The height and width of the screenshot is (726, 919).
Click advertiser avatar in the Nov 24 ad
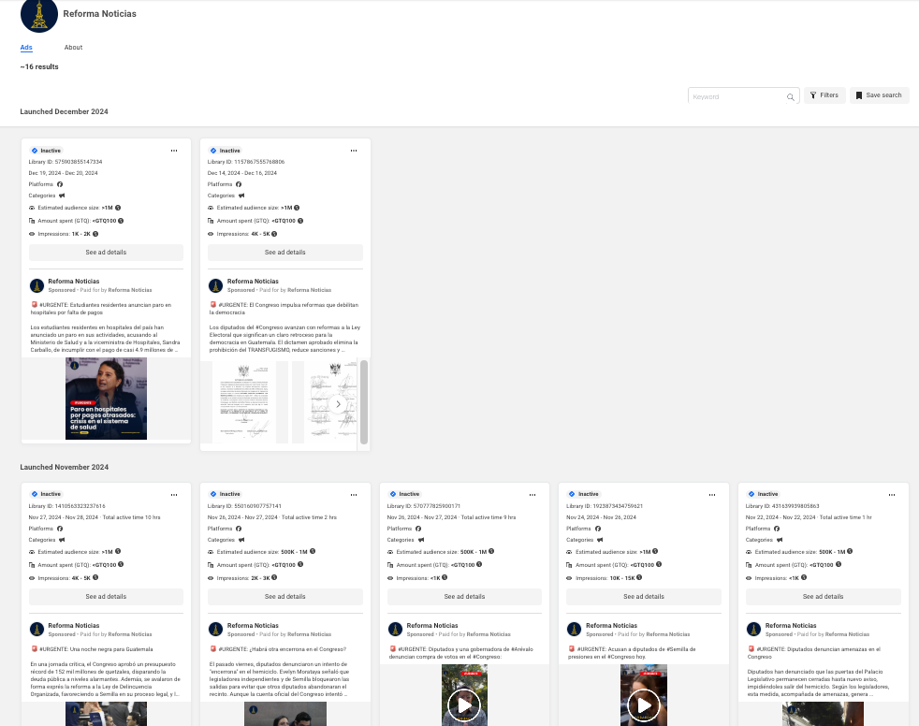[x=575, y=630]
